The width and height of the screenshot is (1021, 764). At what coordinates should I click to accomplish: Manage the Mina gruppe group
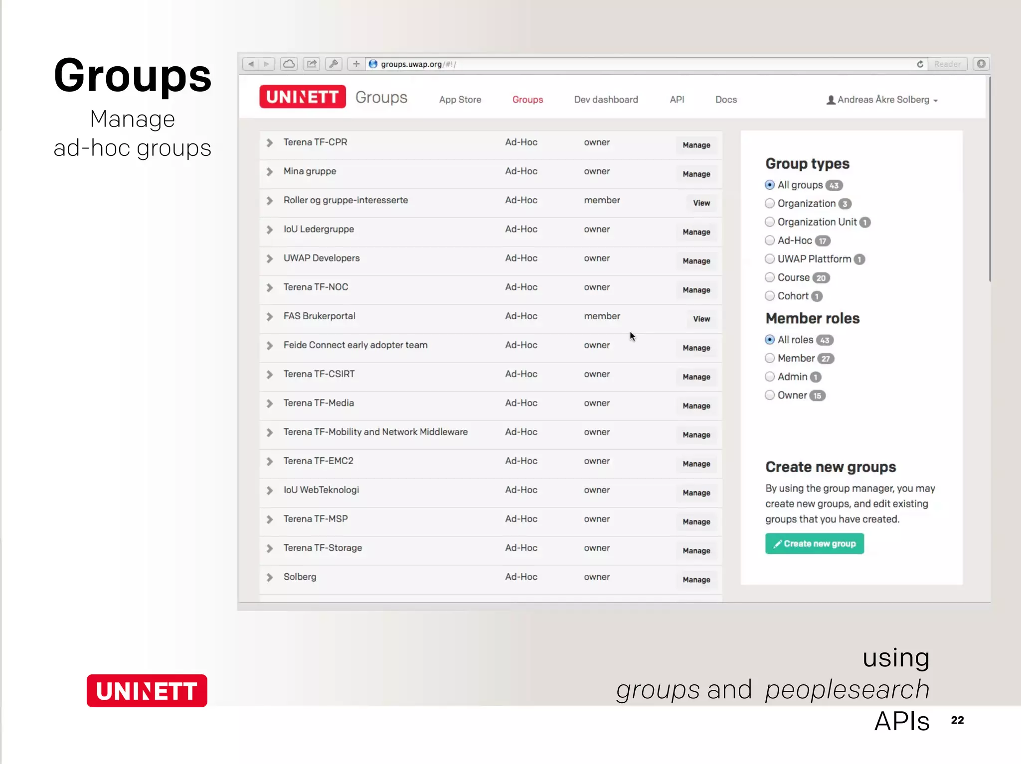pos(696,174)
